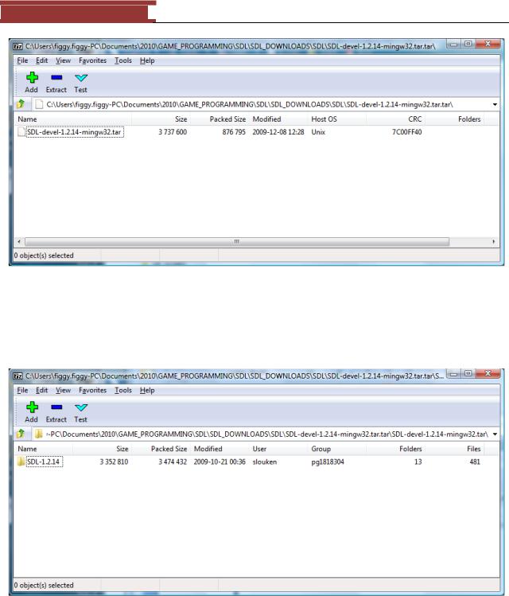The image size is (509, 596).
Task: Click date 2009-12-08 12:28
Action: point(278,132)
